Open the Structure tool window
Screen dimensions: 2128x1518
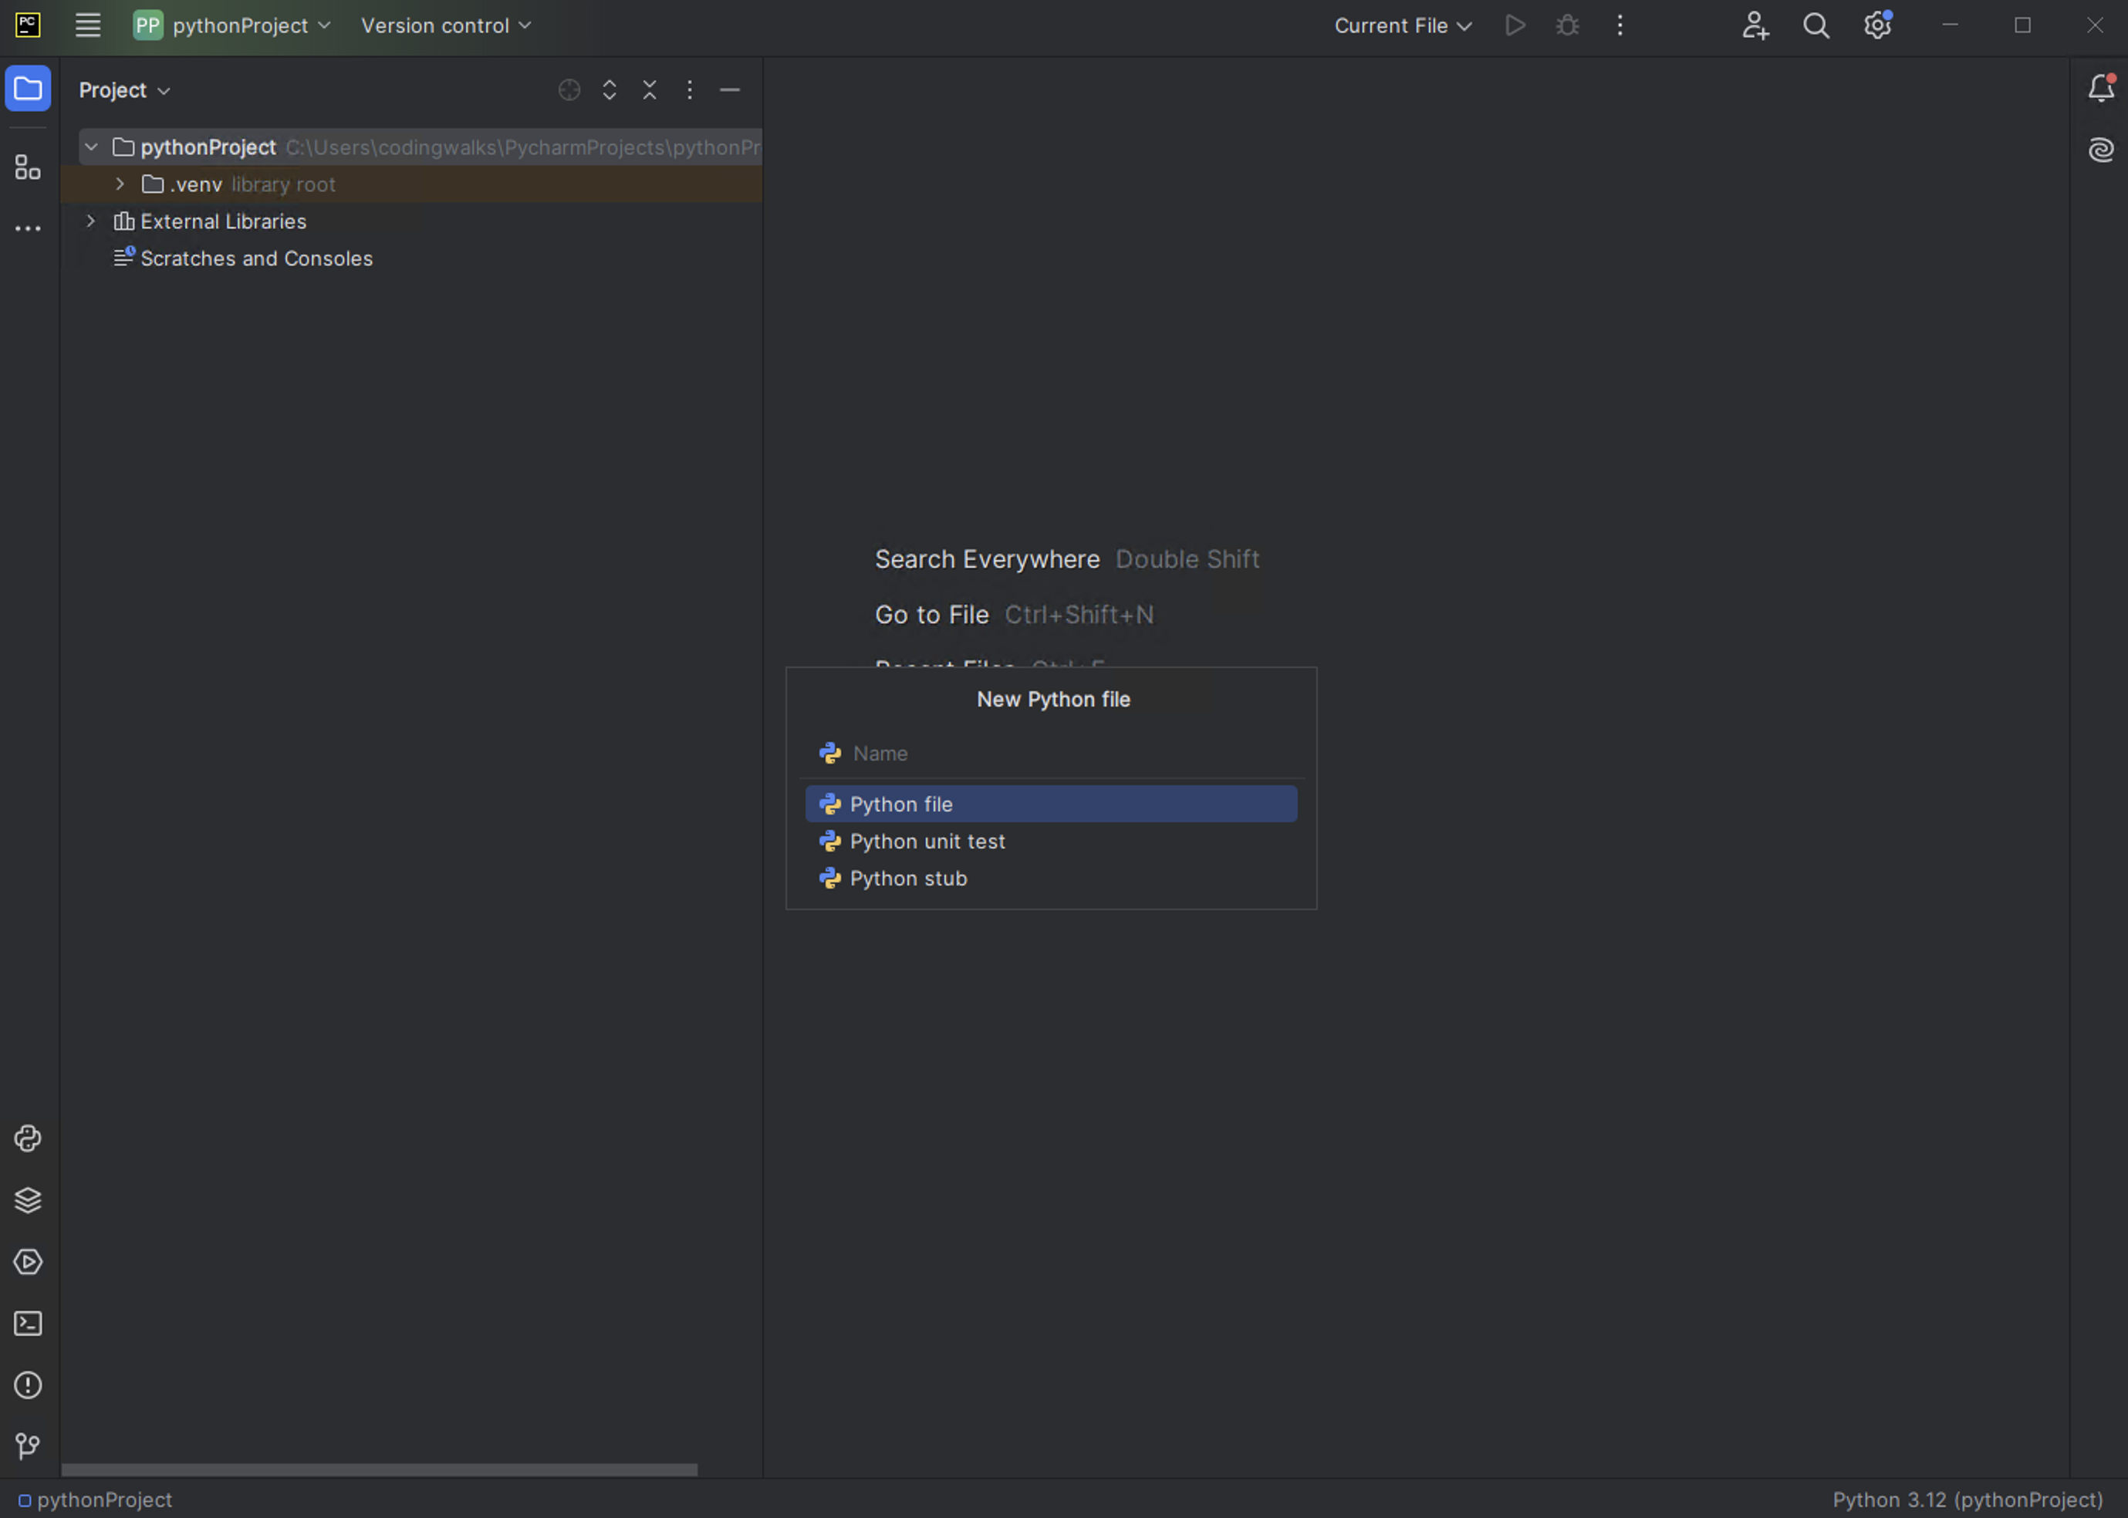click(28, 168)
